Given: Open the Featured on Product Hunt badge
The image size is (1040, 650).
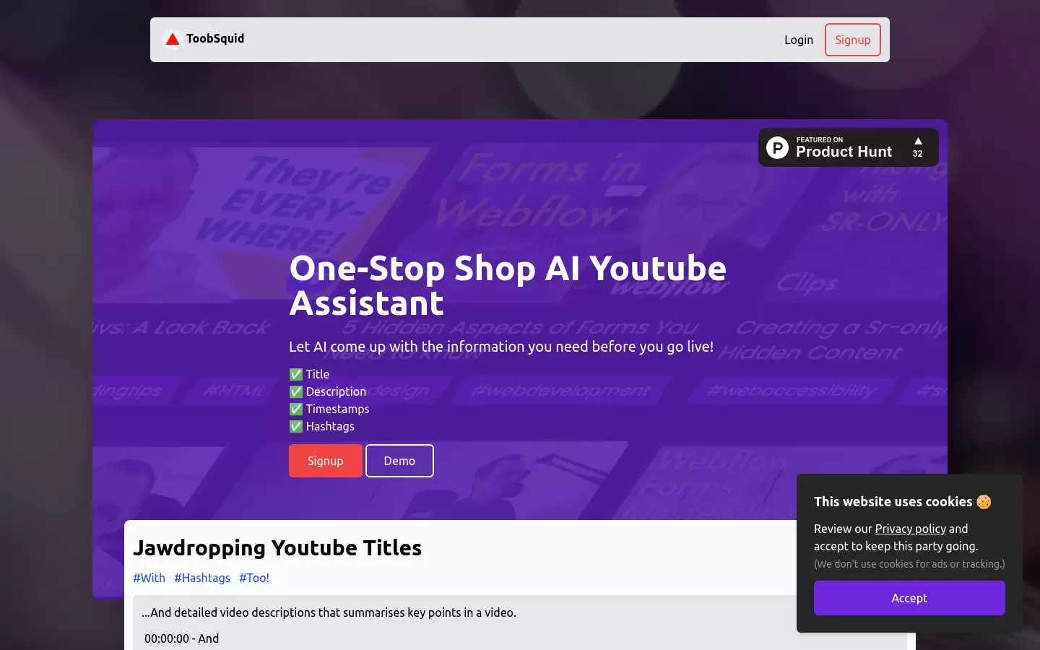Looking at the screenshot, I should click(849, 147).
